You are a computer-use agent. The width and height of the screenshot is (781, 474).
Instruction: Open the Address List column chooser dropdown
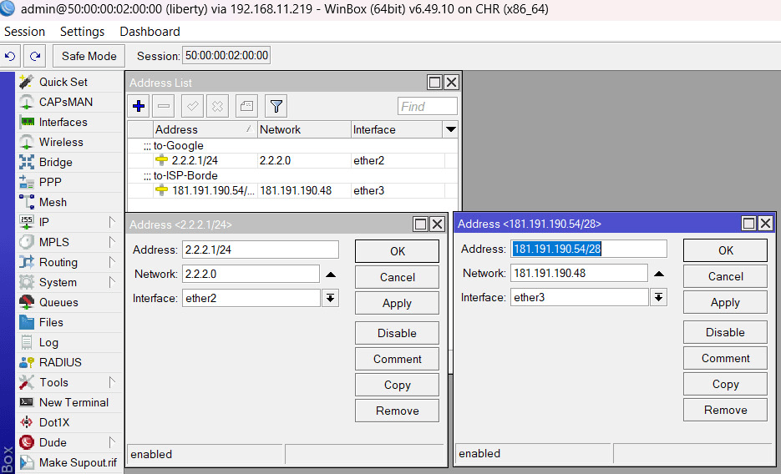pyautogui.click(x=450, y=129)
